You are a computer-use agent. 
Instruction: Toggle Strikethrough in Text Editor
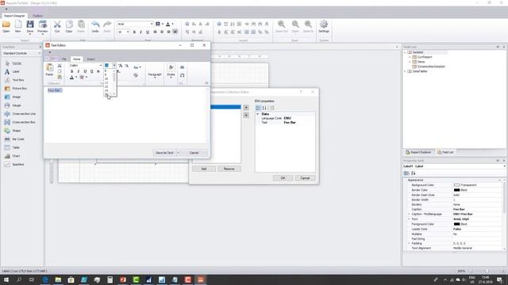click(98, 71)
